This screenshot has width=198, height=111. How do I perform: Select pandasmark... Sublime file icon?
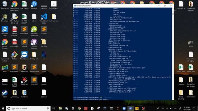point(24,30)
